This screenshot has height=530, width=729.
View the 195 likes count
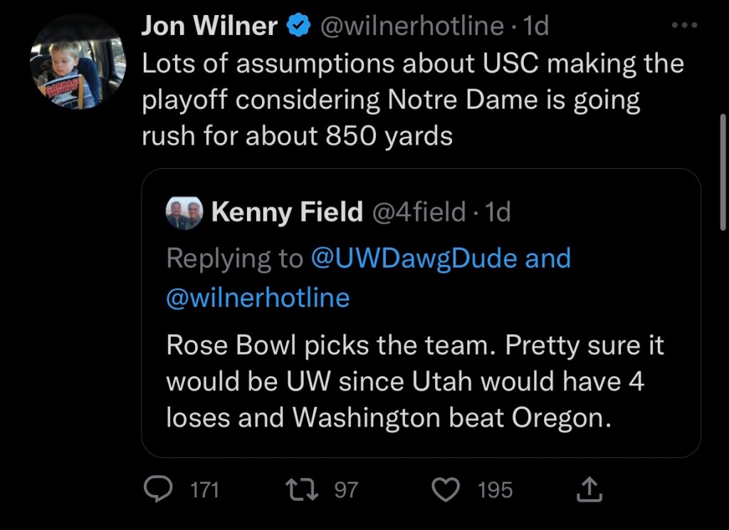click(x=495, y=489)
